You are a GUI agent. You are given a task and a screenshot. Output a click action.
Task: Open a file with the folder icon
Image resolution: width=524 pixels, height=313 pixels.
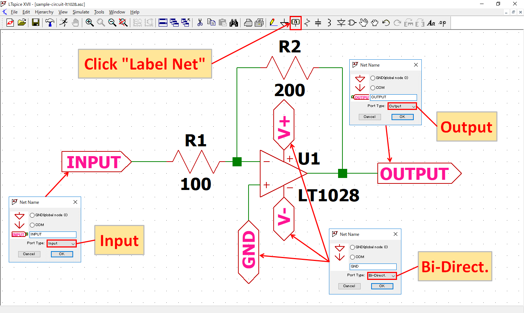click(22, 23)
